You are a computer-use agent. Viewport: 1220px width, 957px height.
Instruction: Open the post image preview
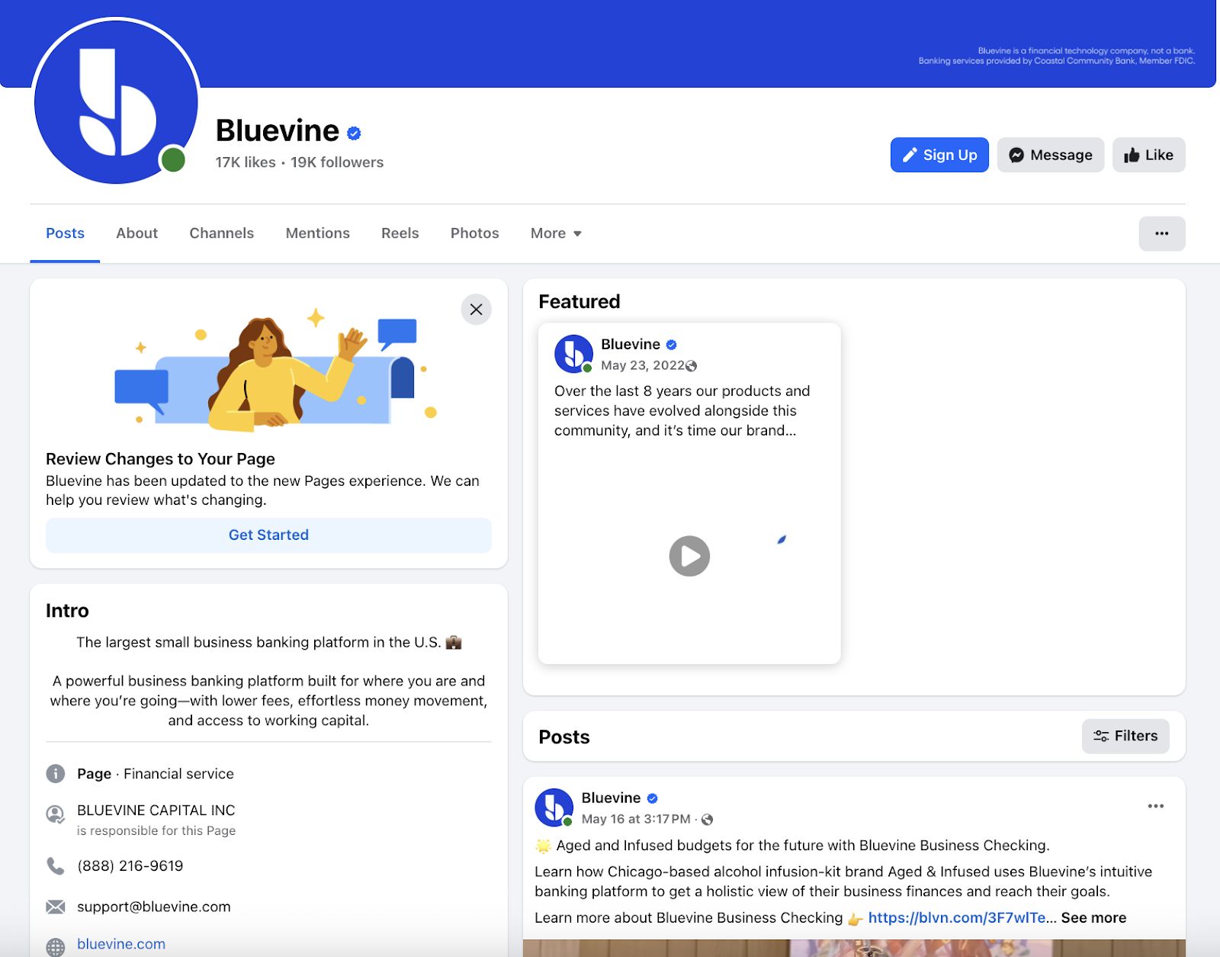coord(854,948)
